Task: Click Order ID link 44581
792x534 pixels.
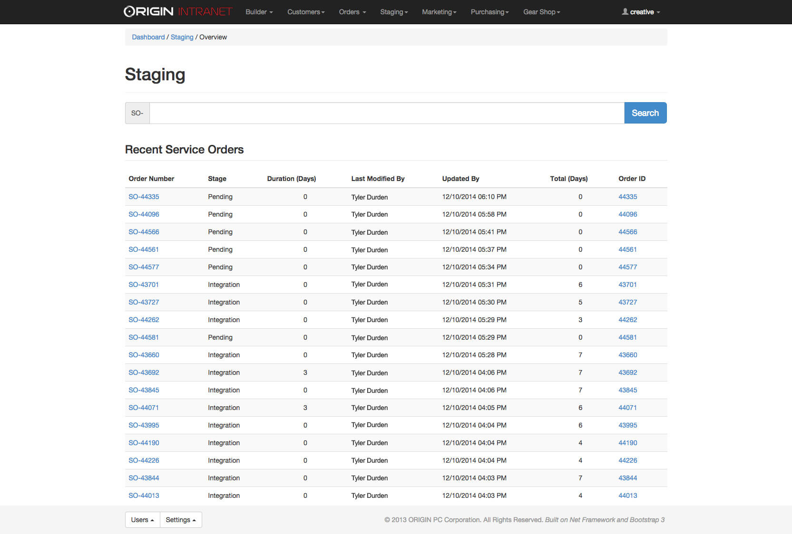Action: (627, 337)
